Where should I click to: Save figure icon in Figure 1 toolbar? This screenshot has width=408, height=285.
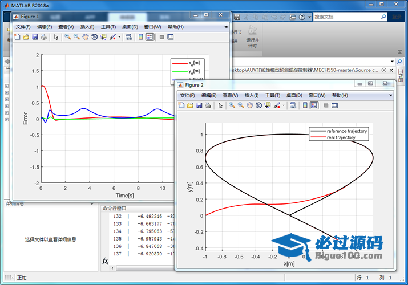[x=35, y=37]
